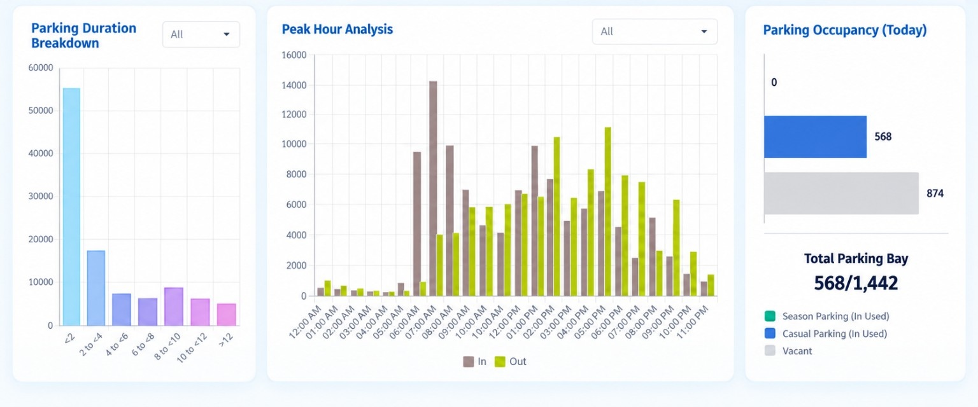This screenshot has height=407, width=978.
Task: Click the 874 vacant count label
Action: coord(935,193)
